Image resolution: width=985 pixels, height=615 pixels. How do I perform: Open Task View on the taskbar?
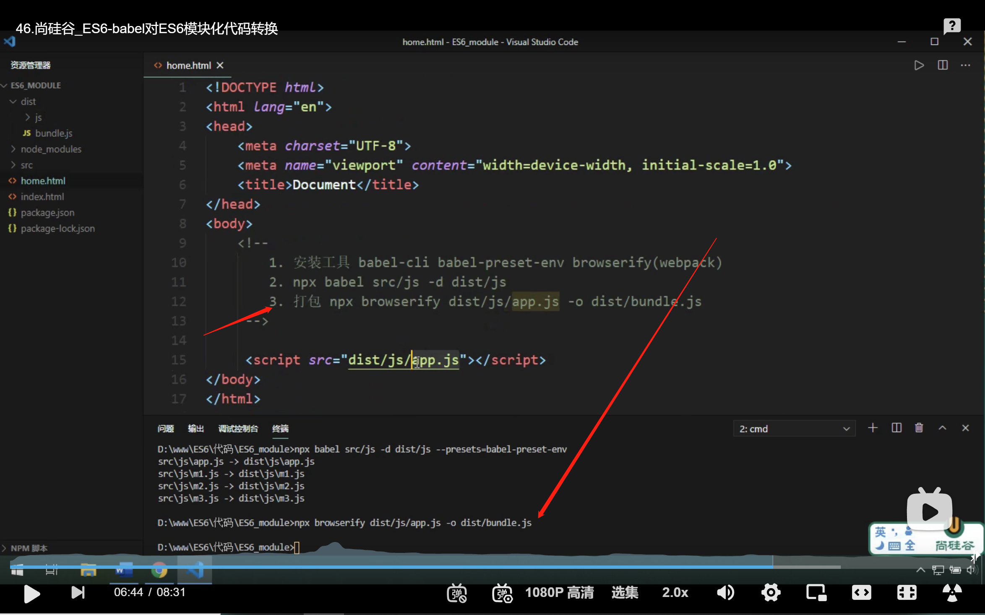point(52,571)
